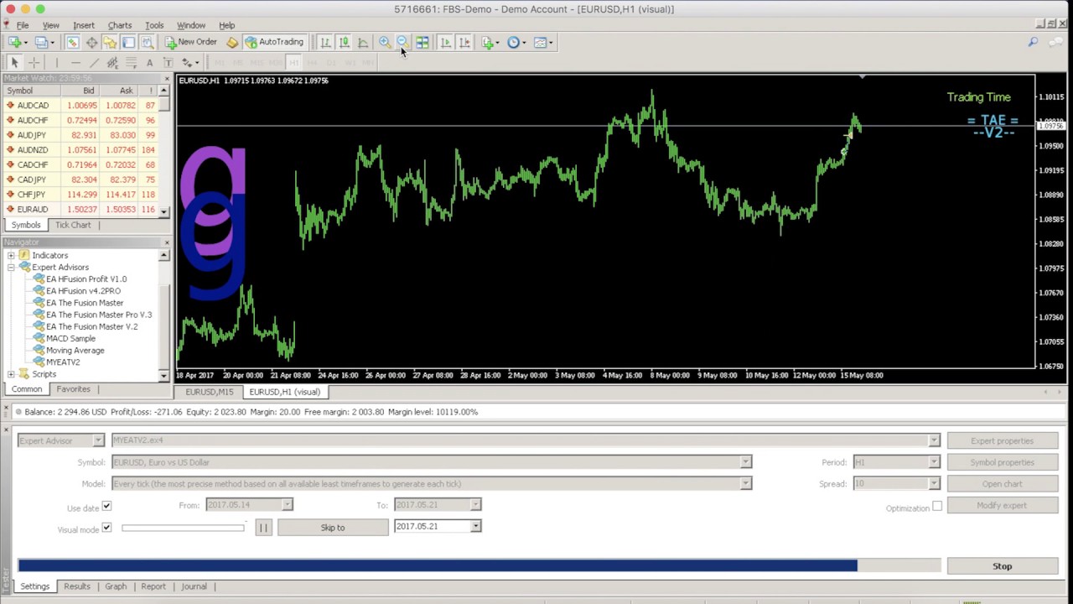Select the trendline drawing tool
Image resolution: width=1073 pixels, height=604 pixels.
coord(94,63)
